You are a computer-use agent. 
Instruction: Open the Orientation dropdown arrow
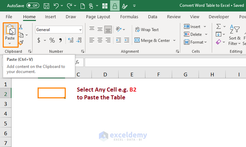pos(124,29)
